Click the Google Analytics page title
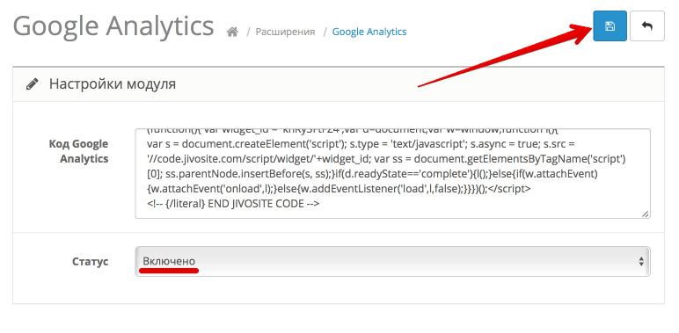The height and width of the screenshot is (333, 679). tap(113, 26)
